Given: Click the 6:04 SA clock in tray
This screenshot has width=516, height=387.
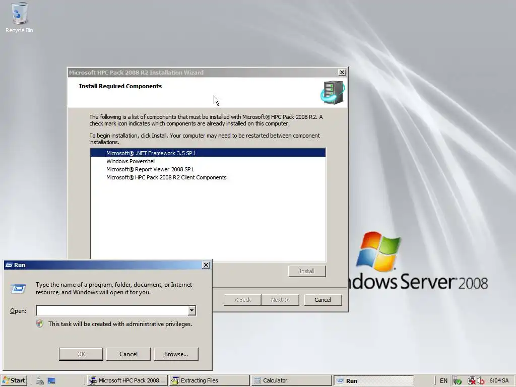Looking at the screenshot, I should click(x=499, y=380).
